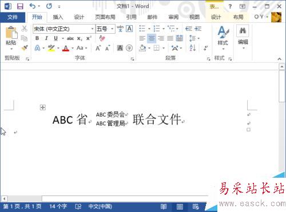Open clipboard pane launcher
The image size is (286, 212).
(x=27, y=59)
